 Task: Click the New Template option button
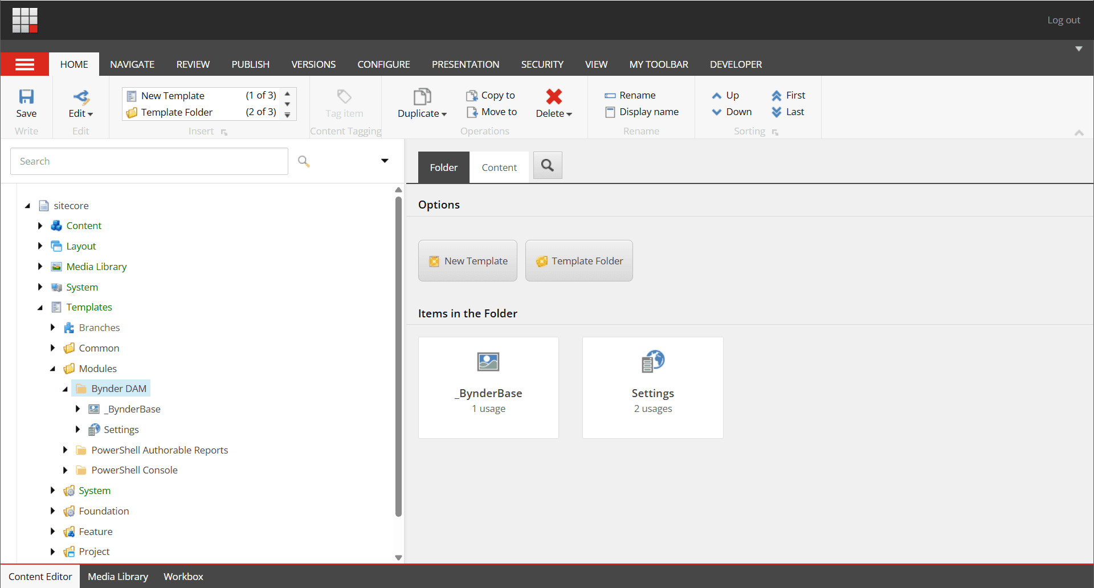pos(467,260)
